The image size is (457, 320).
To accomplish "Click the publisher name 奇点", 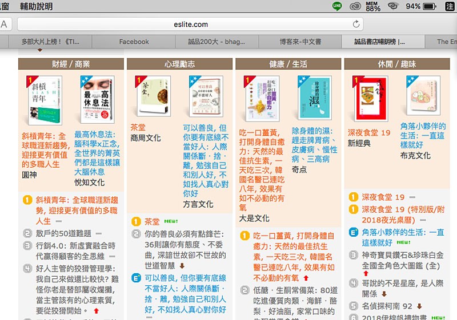I will coord(299,169).
